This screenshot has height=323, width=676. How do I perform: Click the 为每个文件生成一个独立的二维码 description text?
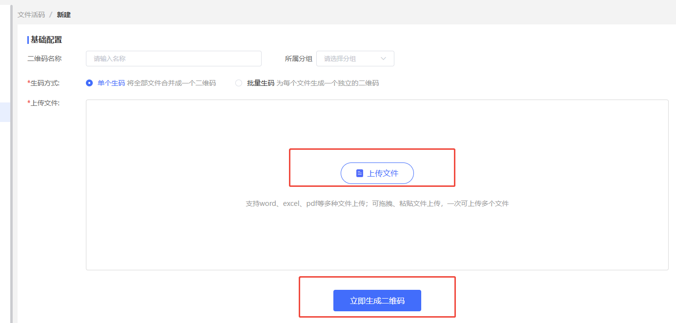(x=328, y=83)
